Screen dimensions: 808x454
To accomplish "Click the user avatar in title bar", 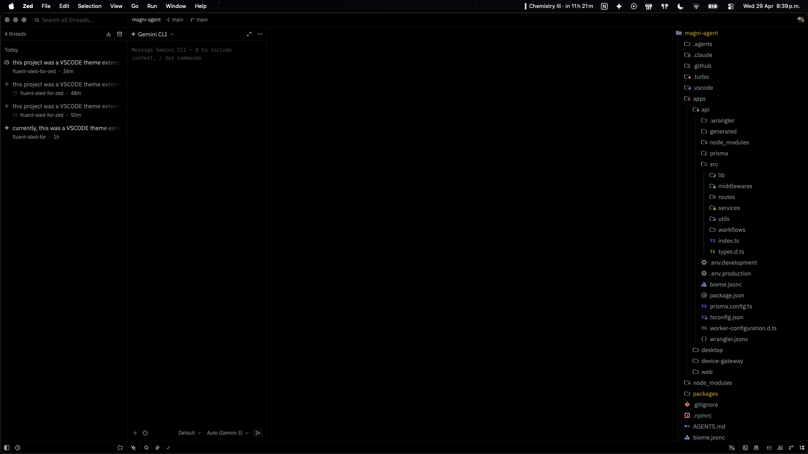I will (801, 20).
